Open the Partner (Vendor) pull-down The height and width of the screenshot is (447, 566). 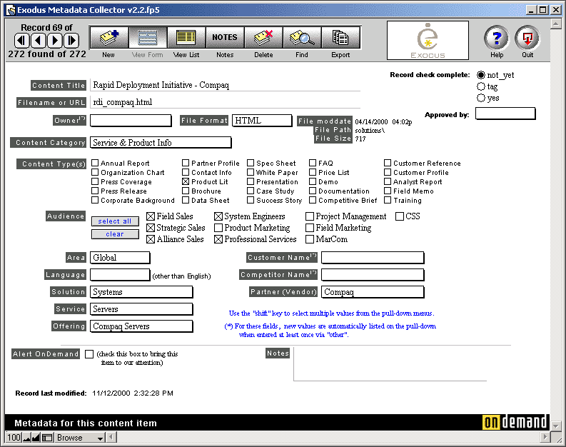pyautogui.click(x=373, y=292)
